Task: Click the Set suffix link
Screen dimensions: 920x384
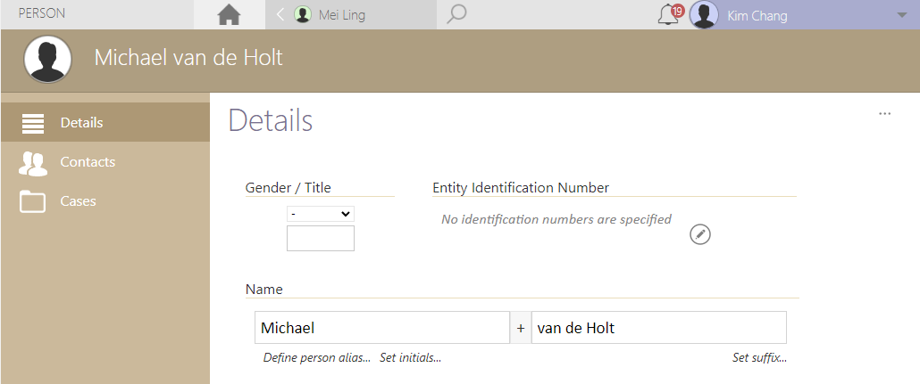Action: [759, 358]
